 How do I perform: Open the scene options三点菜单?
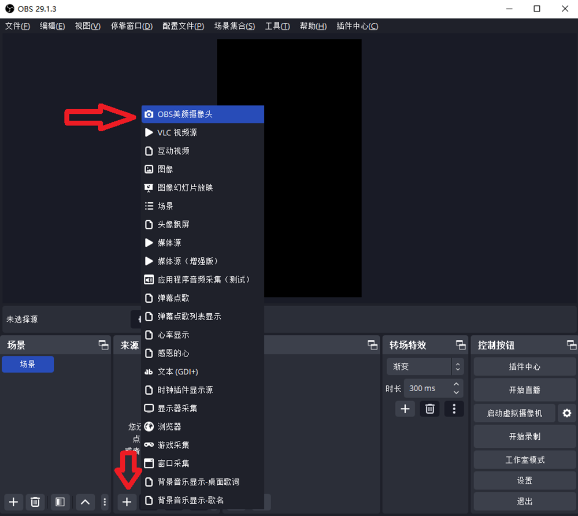coord(105,502)
